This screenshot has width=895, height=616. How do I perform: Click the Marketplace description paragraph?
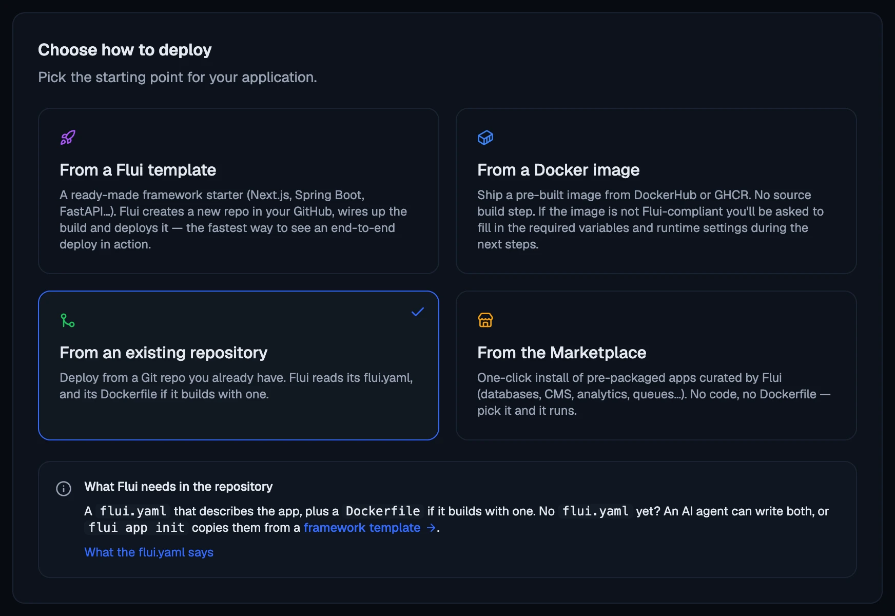[x=654, y=394]
